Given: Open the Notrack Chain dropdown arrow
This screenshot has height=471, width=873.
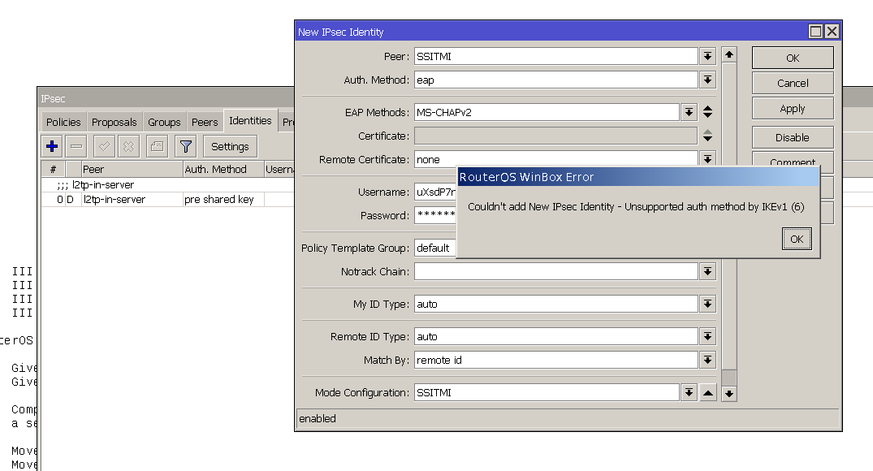Looking at the screenshot, I should [707, 271].
